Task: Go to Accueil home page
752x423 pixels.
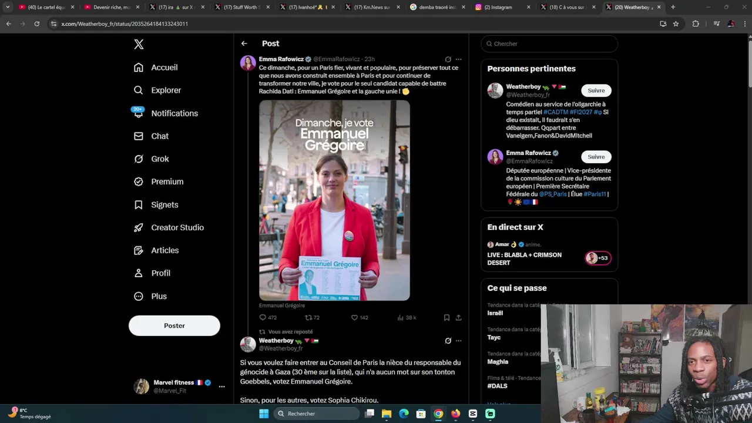Action: (x=156, y=68)
